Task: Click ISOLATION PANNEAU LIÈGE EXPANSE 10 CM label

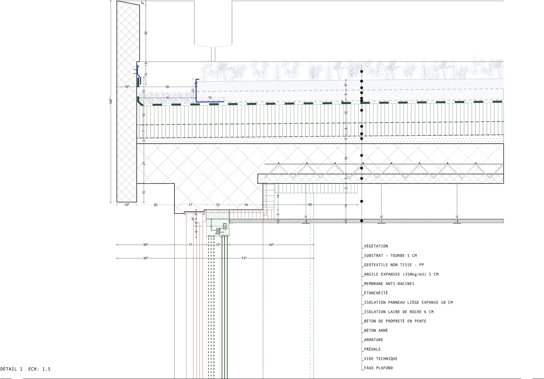Action: point(408,302)
